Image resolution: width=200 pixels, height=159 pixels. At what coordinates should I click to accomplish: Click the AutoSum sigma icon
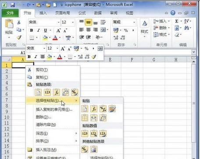click(x=177, y=21)
